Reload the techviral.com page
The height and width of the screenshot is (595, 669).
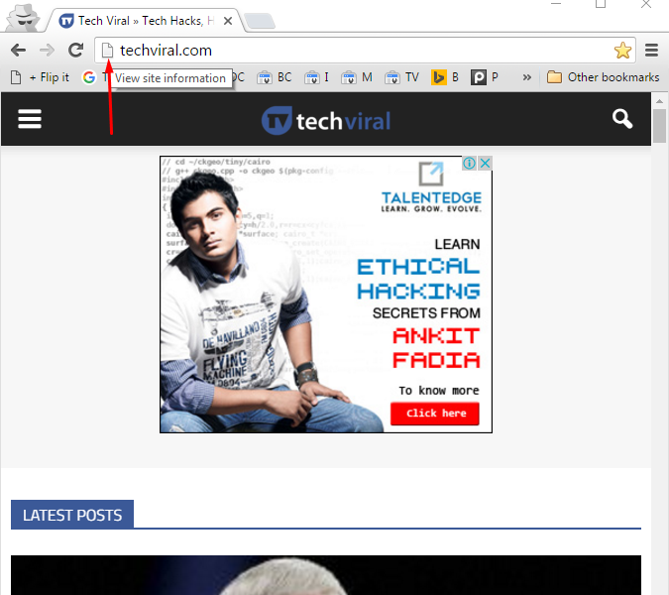click(76, 51)
